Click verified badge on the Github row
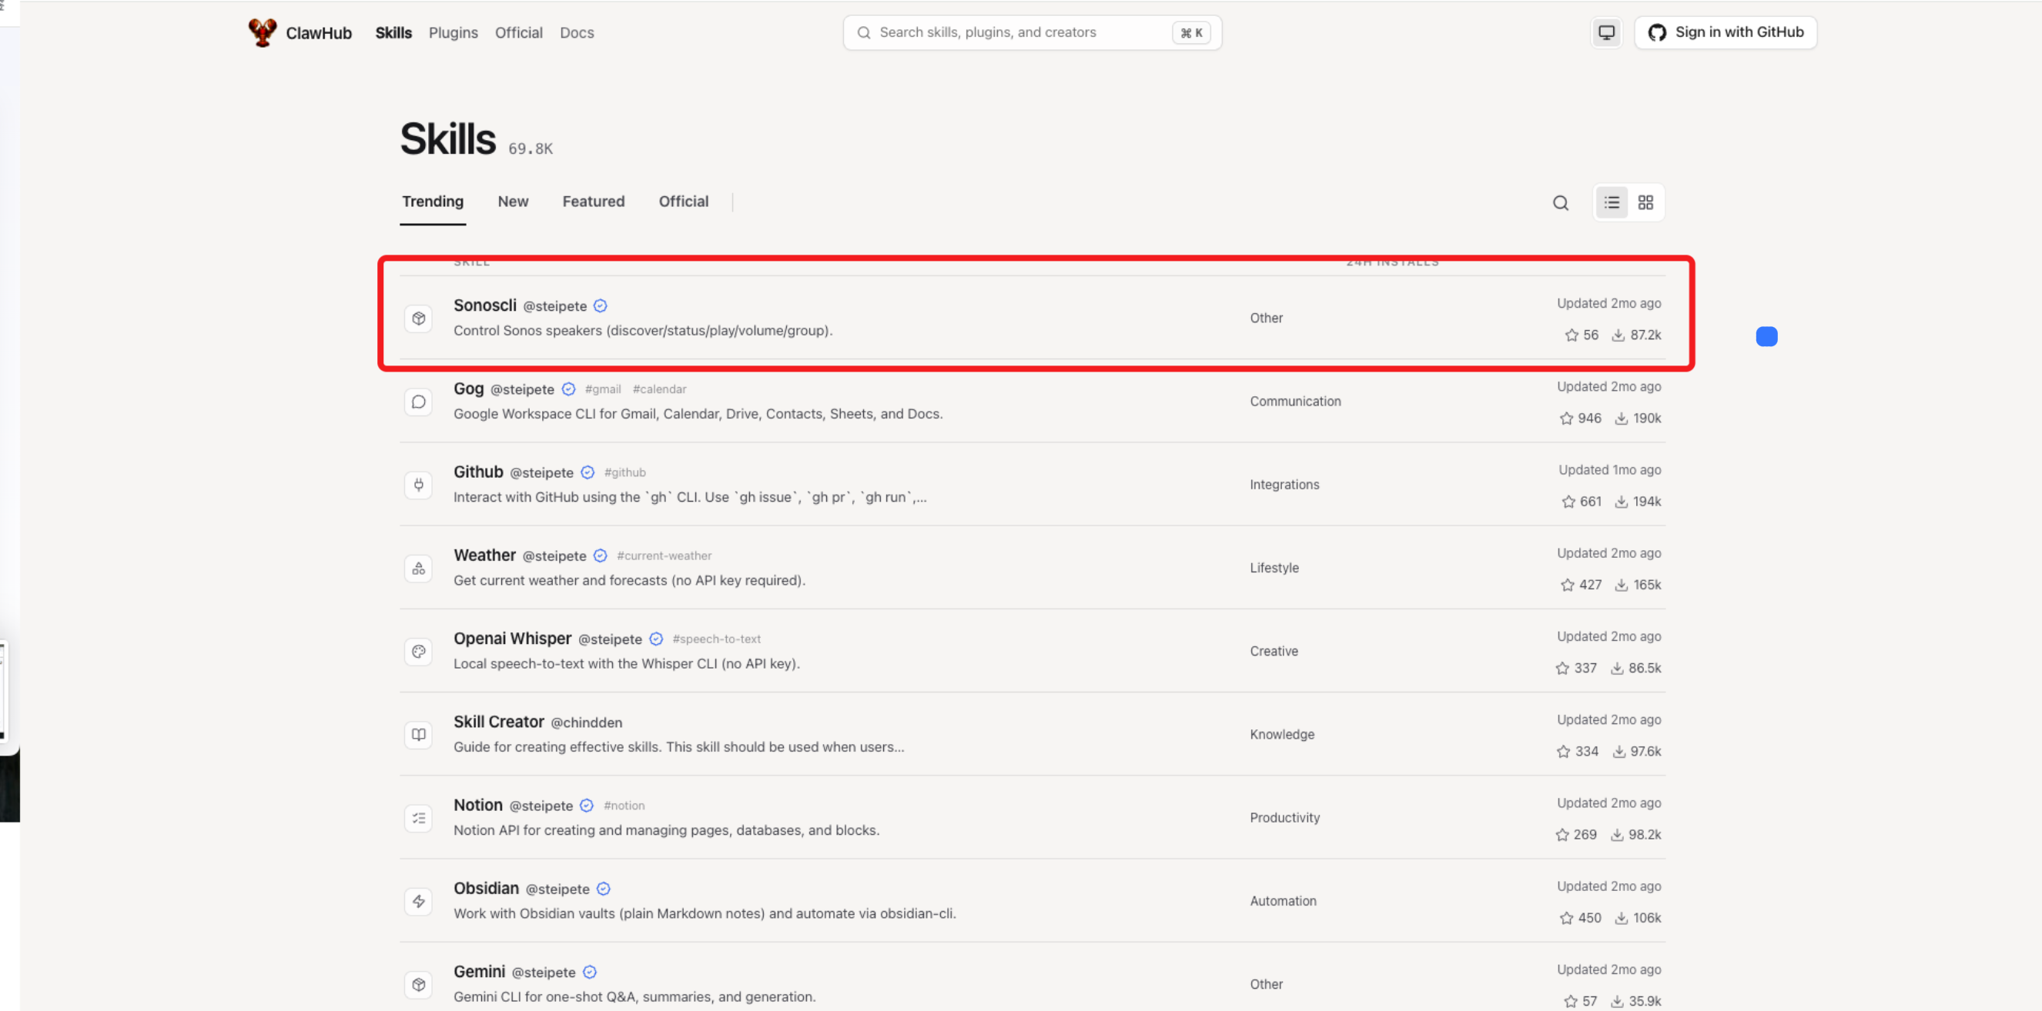Image resolution: width=2042 pixels, height=1011 pixels. (587, 472)
